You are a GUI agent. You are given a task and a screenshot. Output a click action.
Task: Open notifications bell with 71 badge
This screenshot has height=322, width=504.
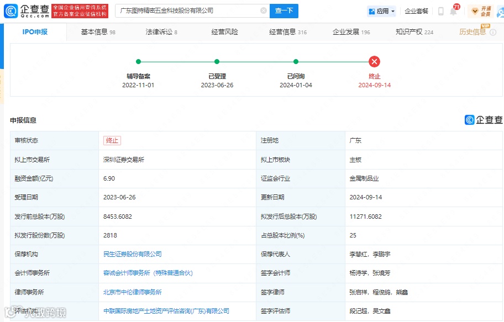[454, 11]
